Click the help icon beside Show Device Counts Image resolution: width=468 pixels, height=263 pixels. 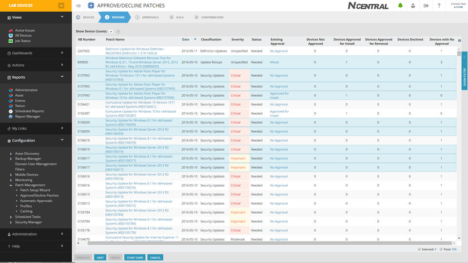coord(118,31)
